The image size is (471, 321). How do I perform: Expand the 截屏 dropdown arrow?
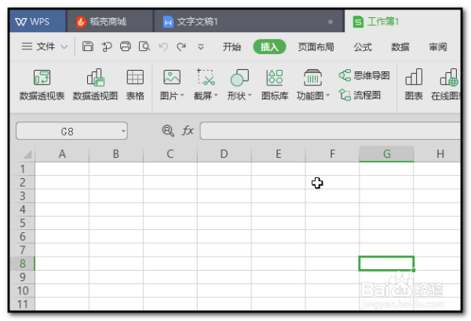click(216, 96)
